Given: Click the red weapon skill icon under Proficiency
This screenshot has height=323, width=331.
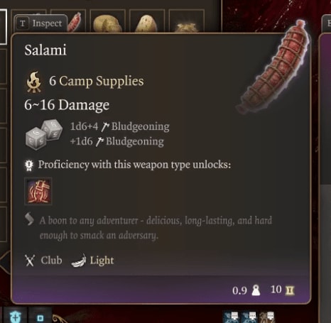Looking at the screenshot, I should tap(38, 191).
